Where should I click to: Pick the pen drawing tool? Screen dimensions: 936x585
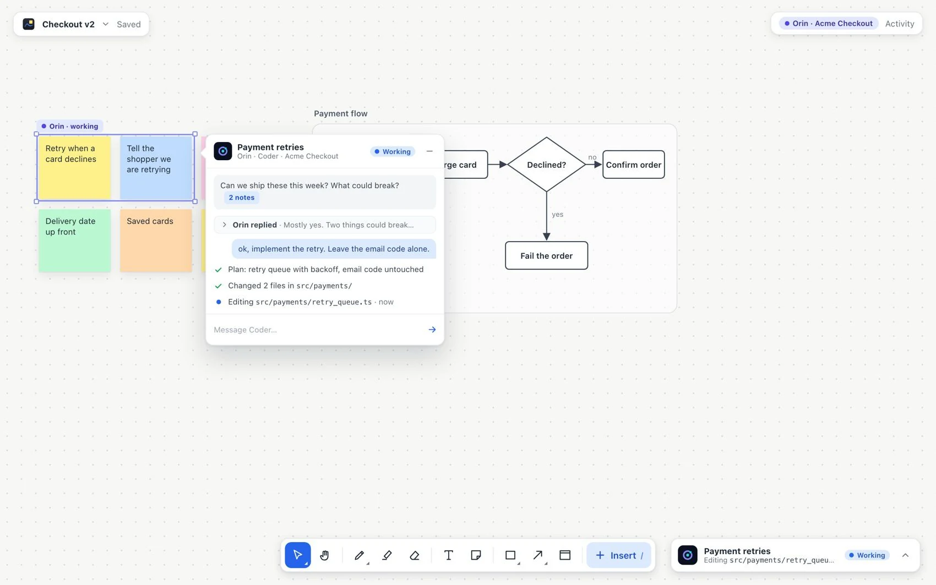pyautogui.click(x=360, y=555)
